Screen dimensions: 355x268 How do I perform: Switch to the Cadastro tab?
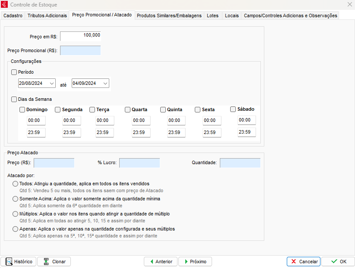tap(13, 16)
